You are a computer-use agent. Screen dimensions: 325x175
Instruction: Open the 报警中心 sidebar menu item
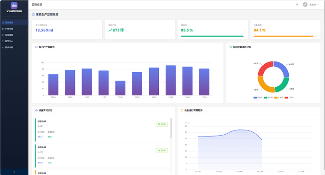[x=14, y=41]
